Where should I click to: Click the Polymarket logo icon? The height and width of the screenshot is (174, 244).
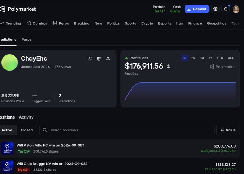point(2,9)
